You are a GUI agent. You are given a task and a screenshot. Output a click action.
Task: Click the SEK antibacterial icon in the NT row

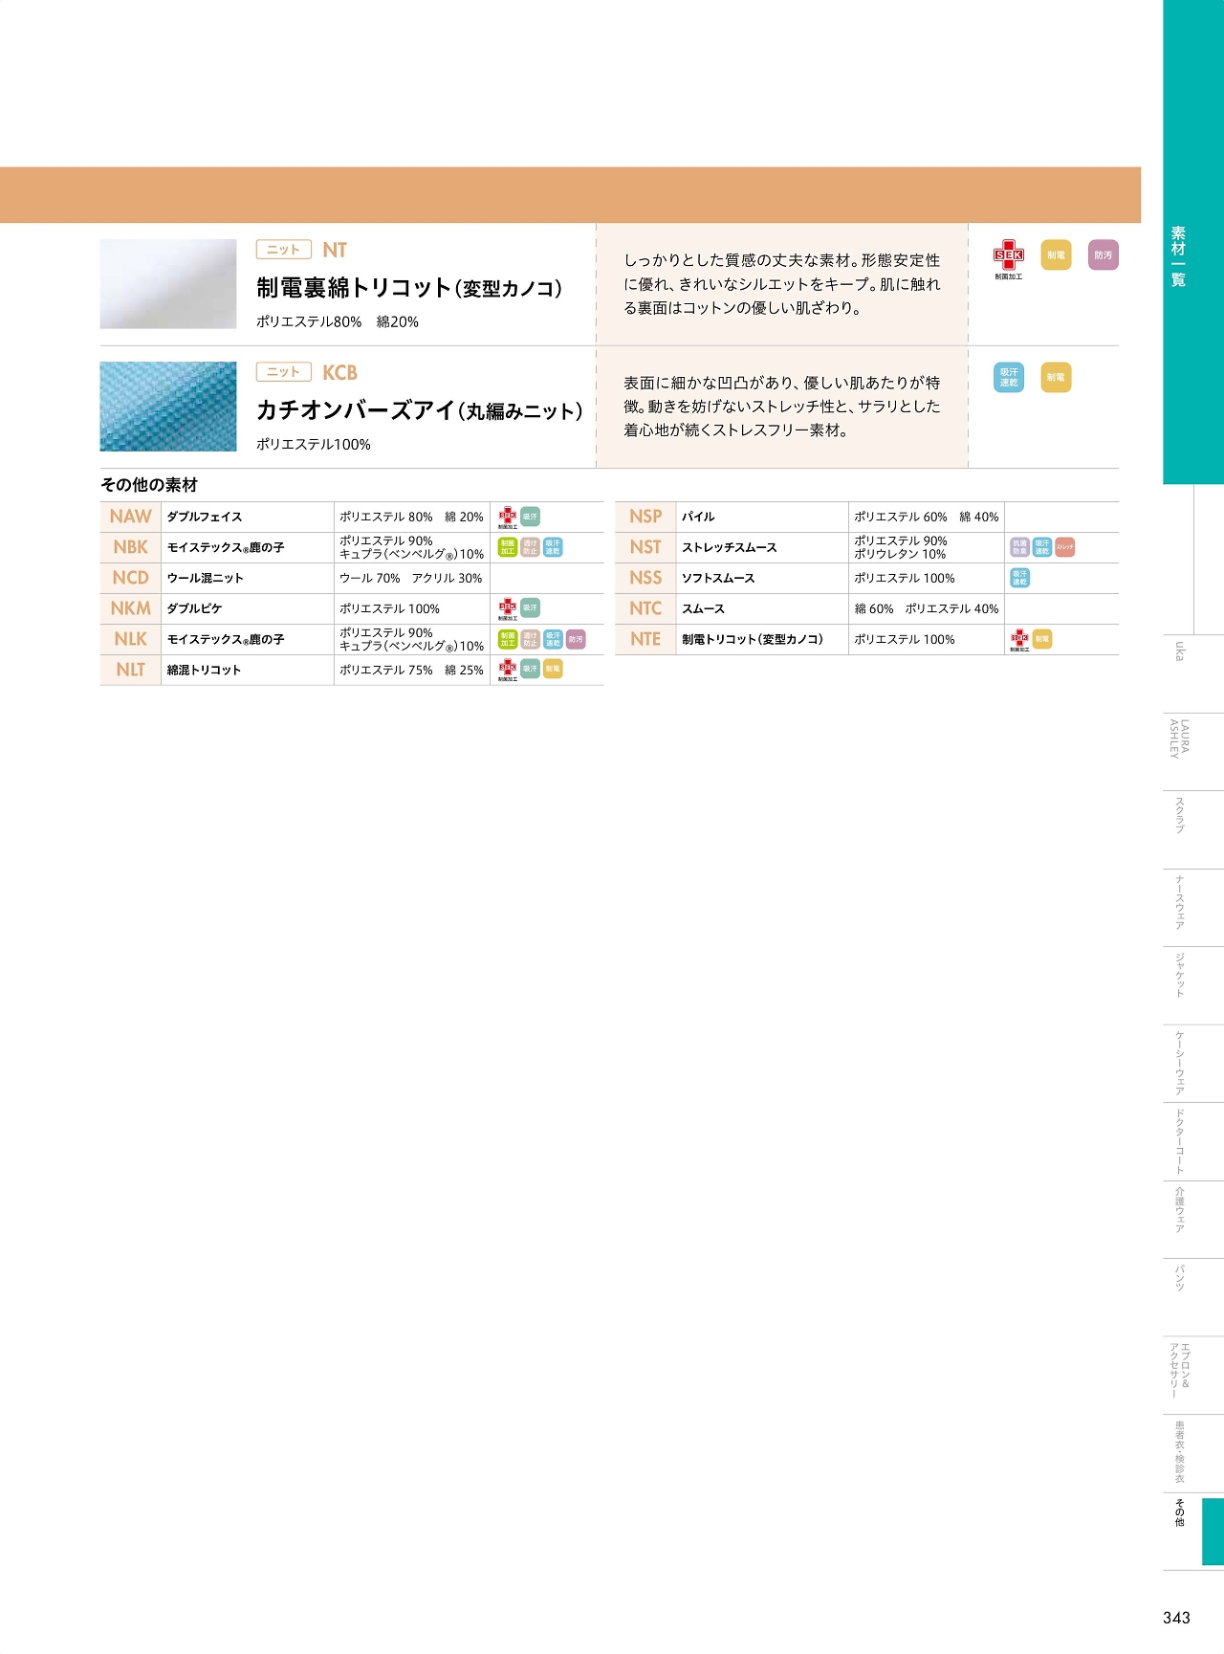point(1008,254)
